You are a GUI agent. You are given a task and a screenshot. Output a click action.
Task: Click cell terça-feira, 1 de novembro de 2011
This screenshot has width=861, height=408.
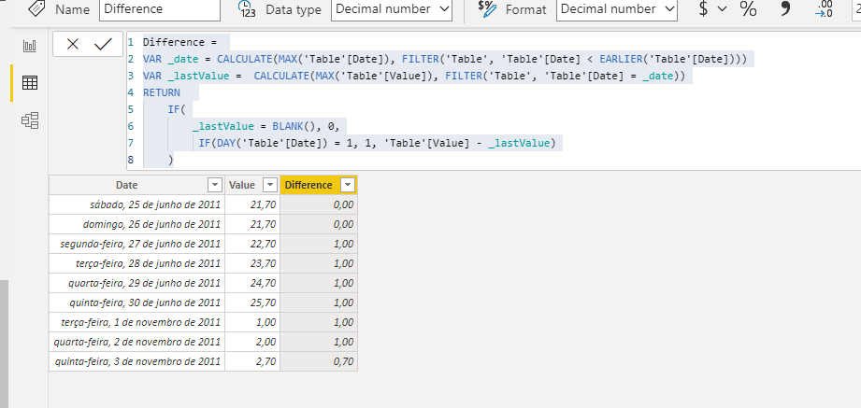pos(136,322)
